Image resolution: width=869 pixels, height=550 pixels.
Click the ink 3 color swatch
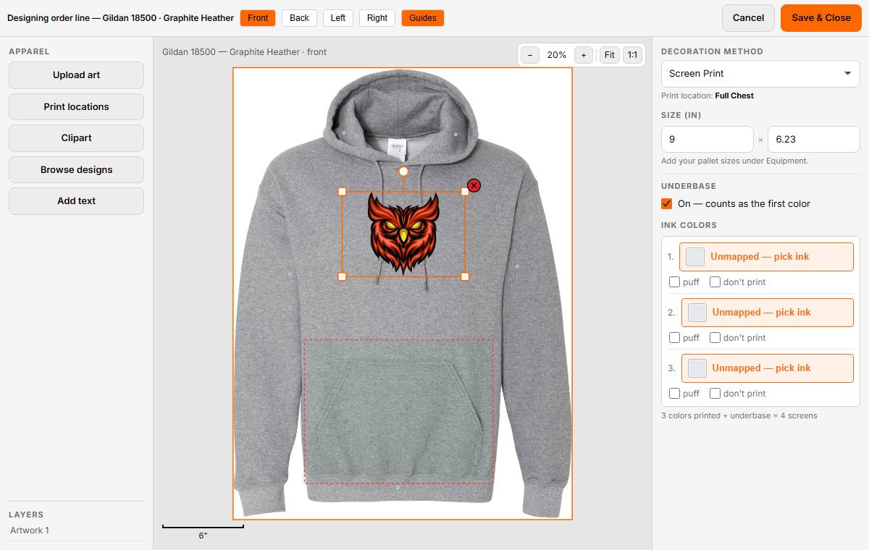click(697, 368)
